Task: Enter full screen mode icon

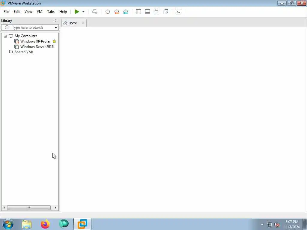Action: pos(156,12)
